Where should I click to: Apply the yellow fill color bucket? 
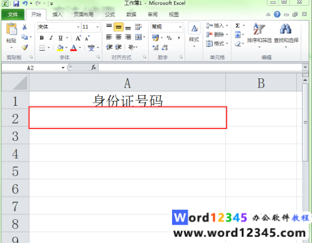[x=60, y=48]
